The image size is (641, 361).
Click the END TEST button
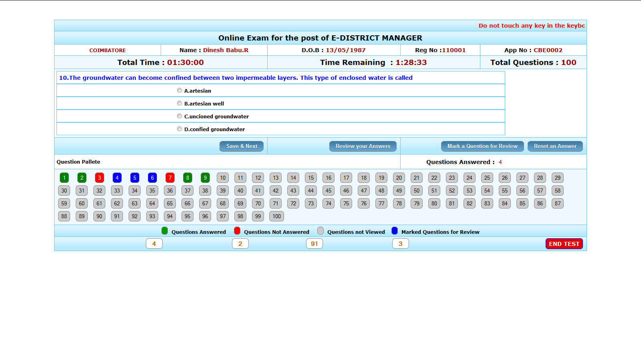(564, 243)
